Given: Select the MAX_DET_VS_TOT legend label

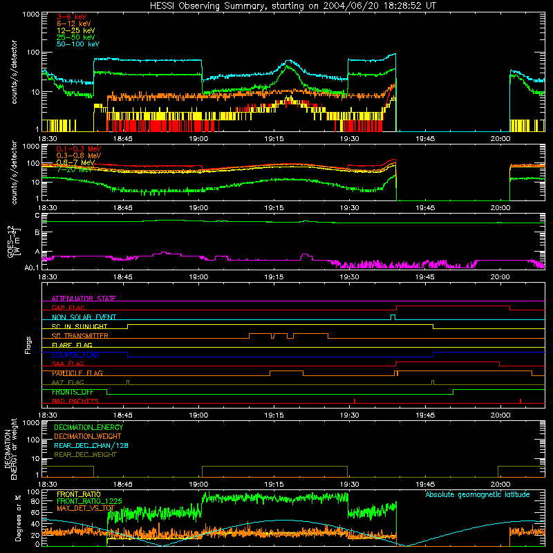Looking at the screenshot, I should pyautogui.click(x=86, y=508).
